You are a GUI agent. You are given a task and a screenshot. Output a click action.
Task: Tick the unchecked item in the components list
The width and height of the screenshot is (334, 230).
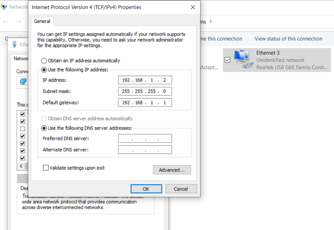[22, 129]
